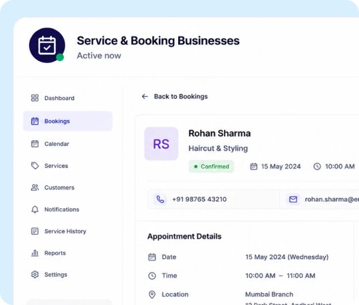Viewport: 359px width, 305px height.
Task: Click the back arrow icon
Action: point(145,97)
